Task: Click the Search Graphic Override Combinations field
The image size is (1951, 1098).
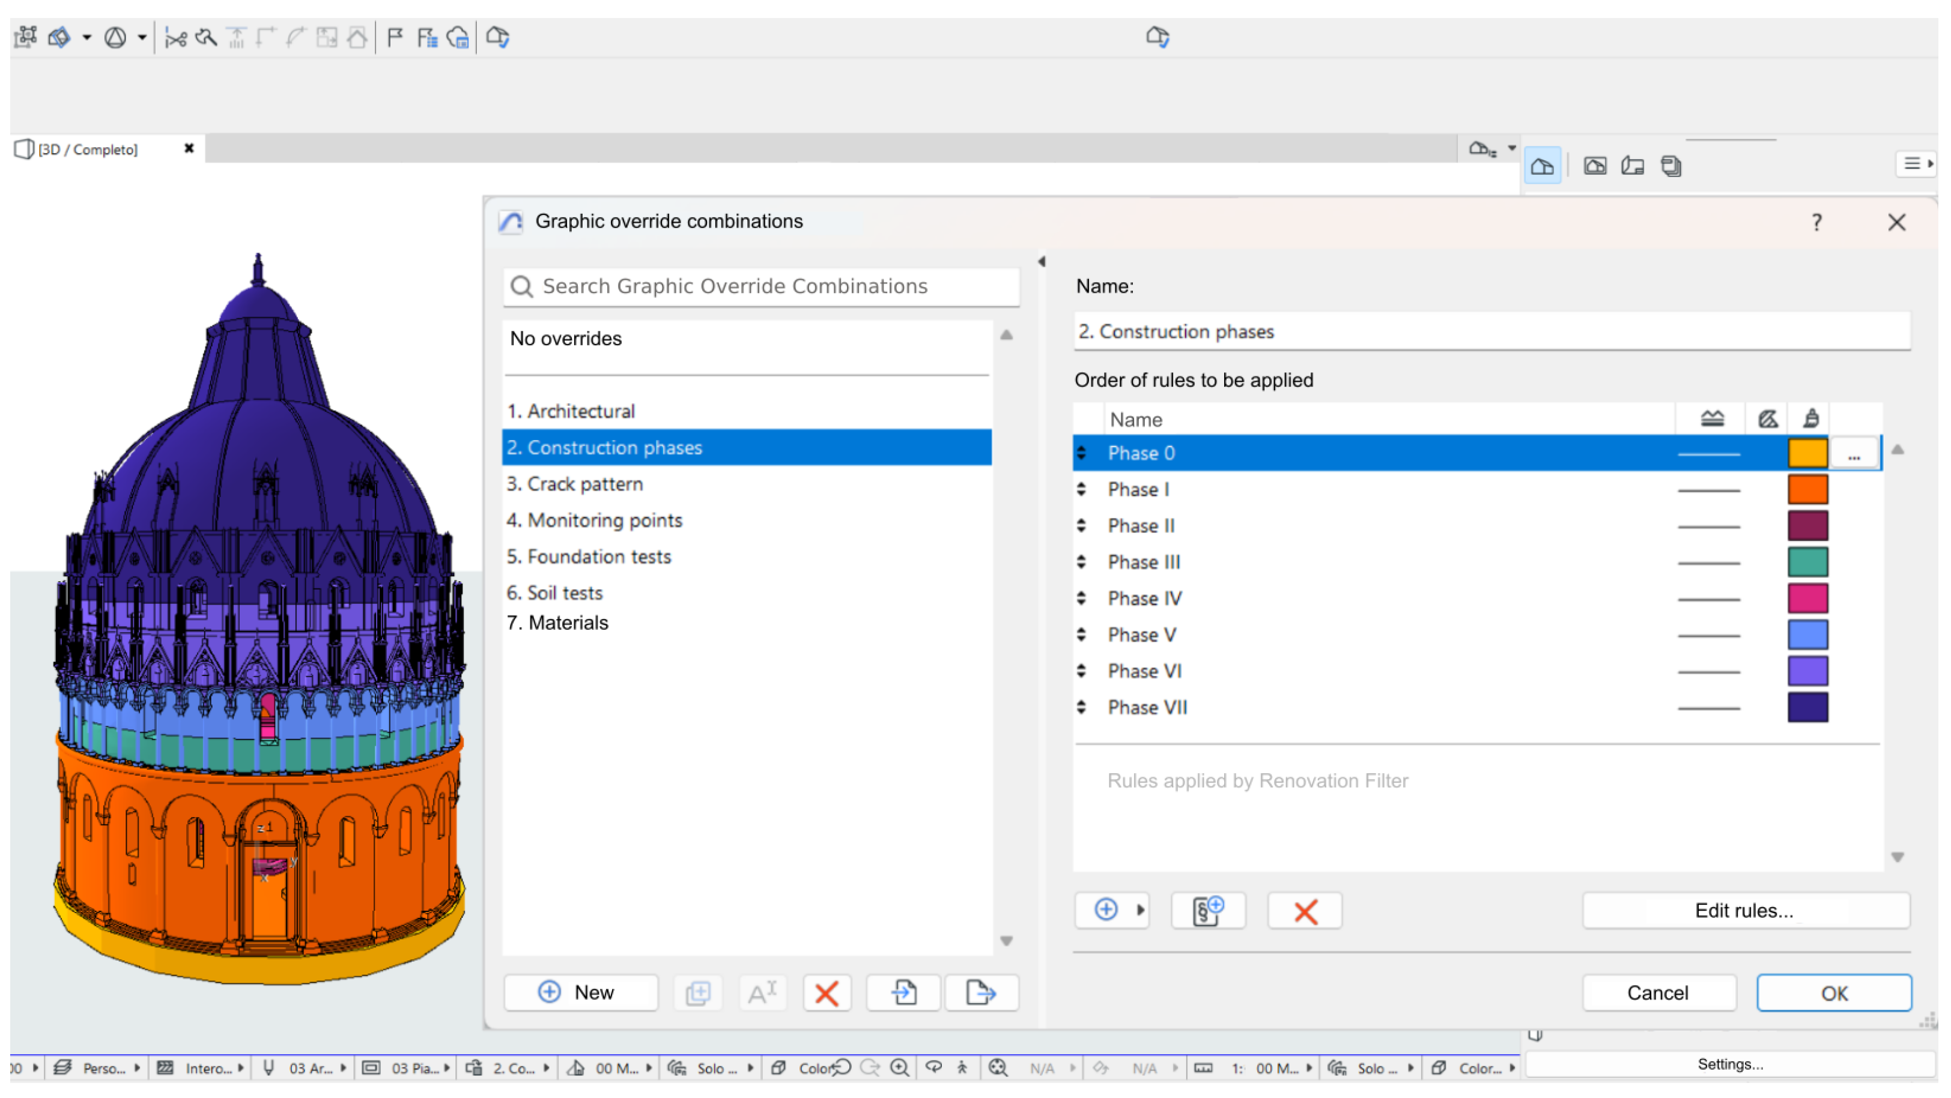Action: 761,287
